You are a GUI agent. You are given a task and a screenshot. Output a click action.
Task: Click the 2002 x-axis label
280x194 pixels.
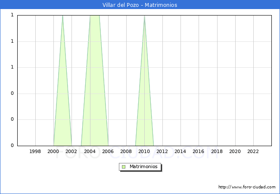click(71, 151)
